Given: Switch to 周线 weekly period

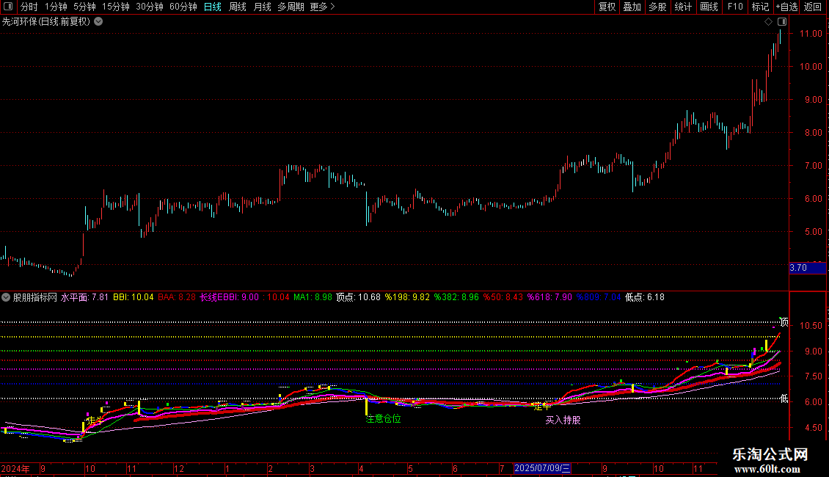Looking at the screenshot, I should [237, 7].
